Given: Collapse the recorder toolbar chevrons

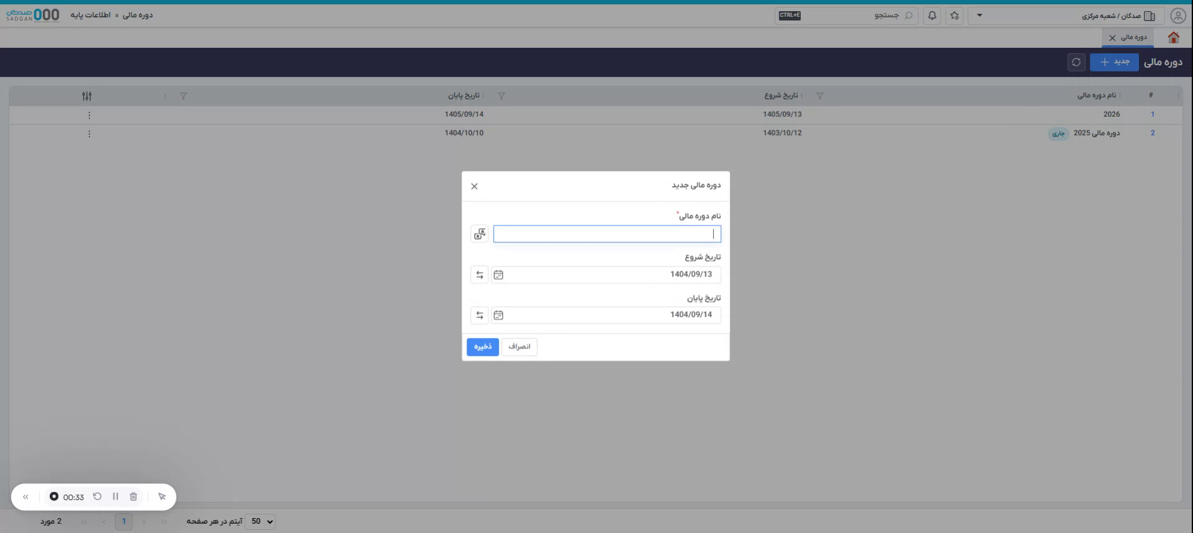Looking at the screenshot, I should pyautogui.click(x=25, y=497).
